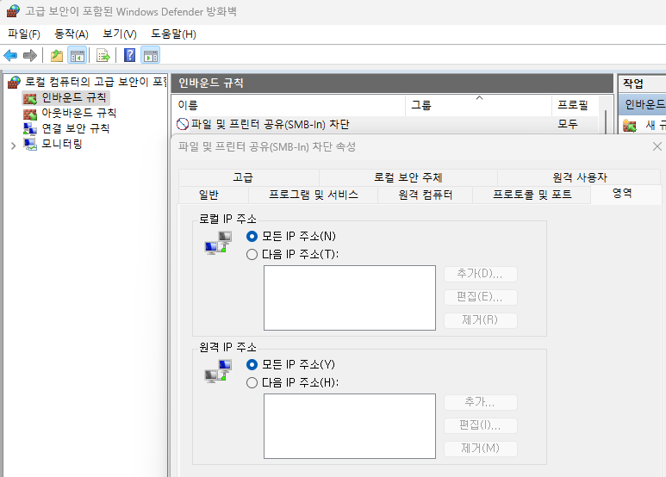Select the 파일 및 프린터 공유(SMB-In) 차단 rule
Image resolution: width=666 pixels, height=477 pixels.
[271, 124]
